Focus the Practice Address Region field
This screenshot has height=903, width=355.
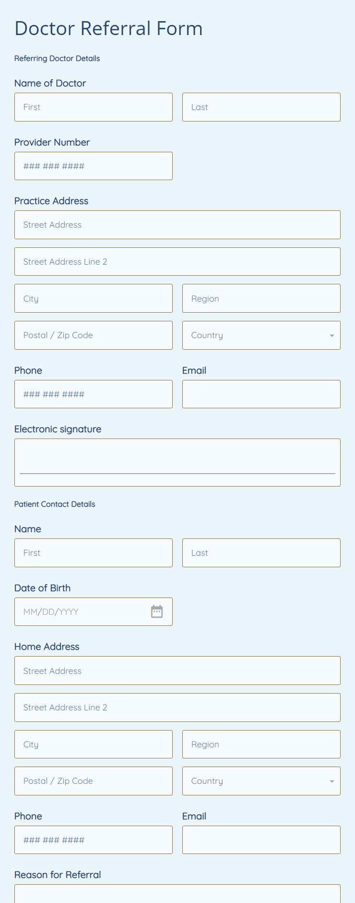coord(261,298)
